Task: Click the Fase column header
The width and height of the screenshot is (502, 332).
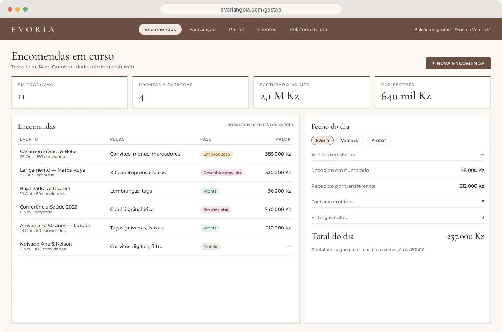Action: coord(206,139)
